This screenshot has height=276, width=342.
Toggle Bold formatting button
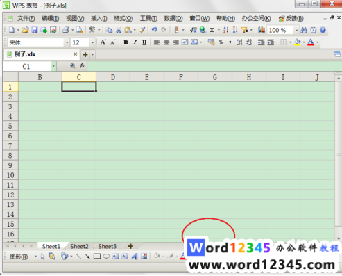pyautogui.click(x=126, y=42)
